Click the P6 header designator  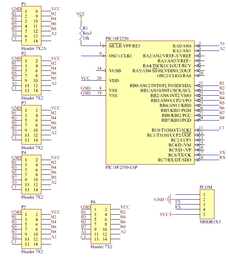click(93, 202)
